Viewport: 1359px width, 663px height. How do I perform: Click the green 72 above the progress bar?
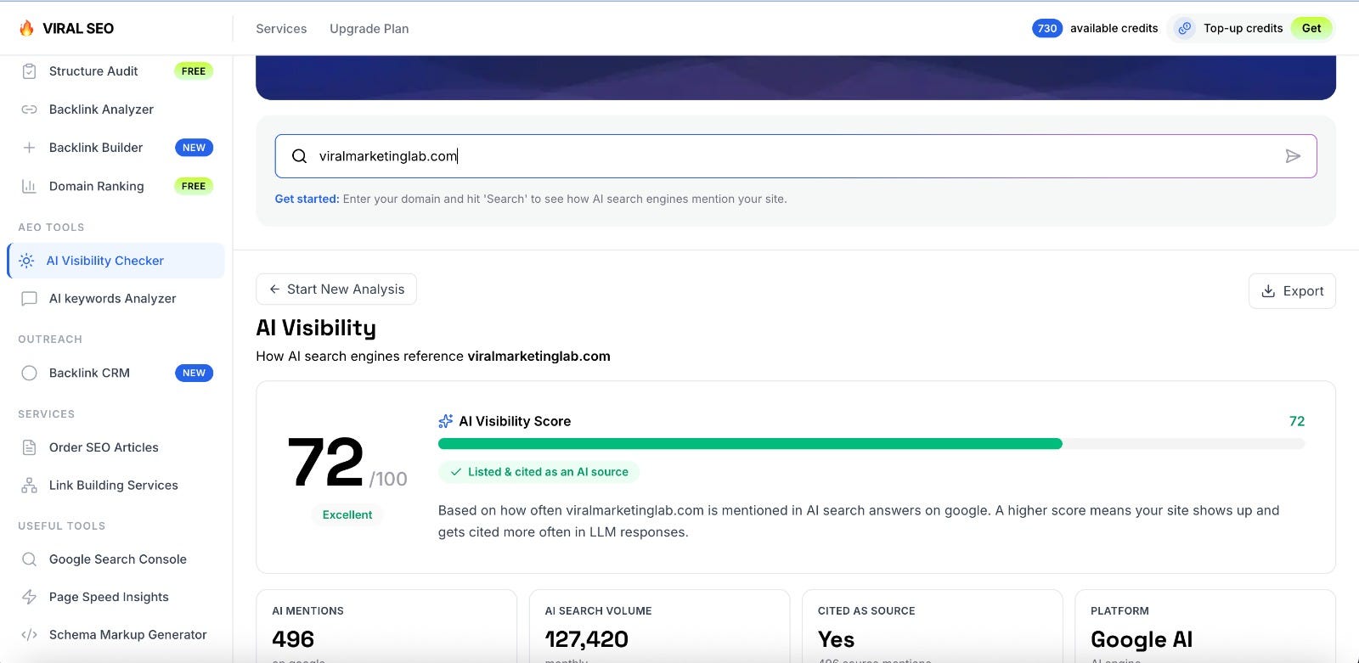click(x=1297, y=421)
